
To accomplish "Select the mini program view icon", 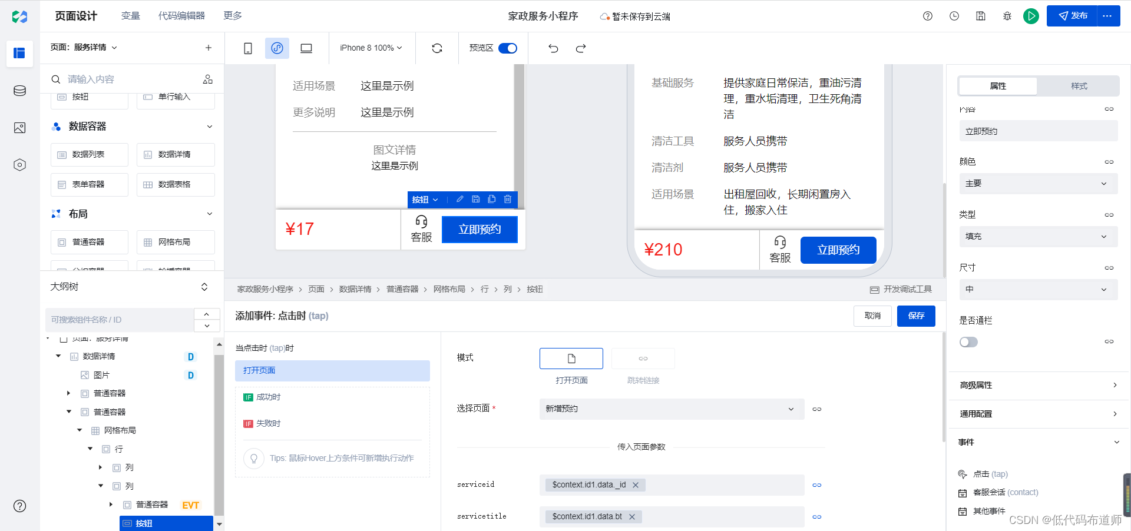I will point(277,48).
